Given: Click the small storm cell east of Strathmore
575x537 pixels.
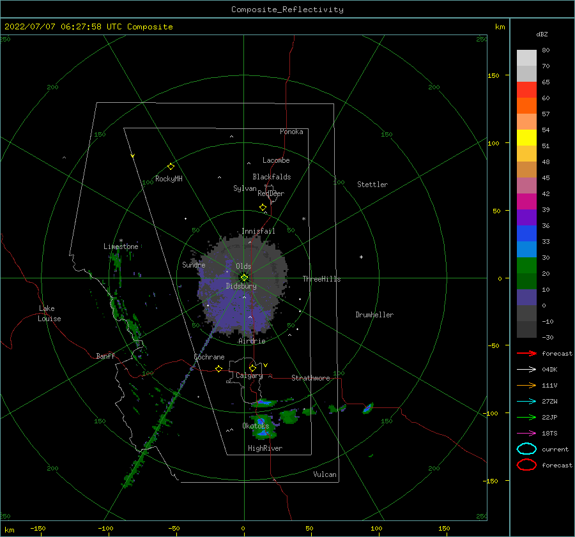Looking at the screenshot, I should tap(368, 408).
